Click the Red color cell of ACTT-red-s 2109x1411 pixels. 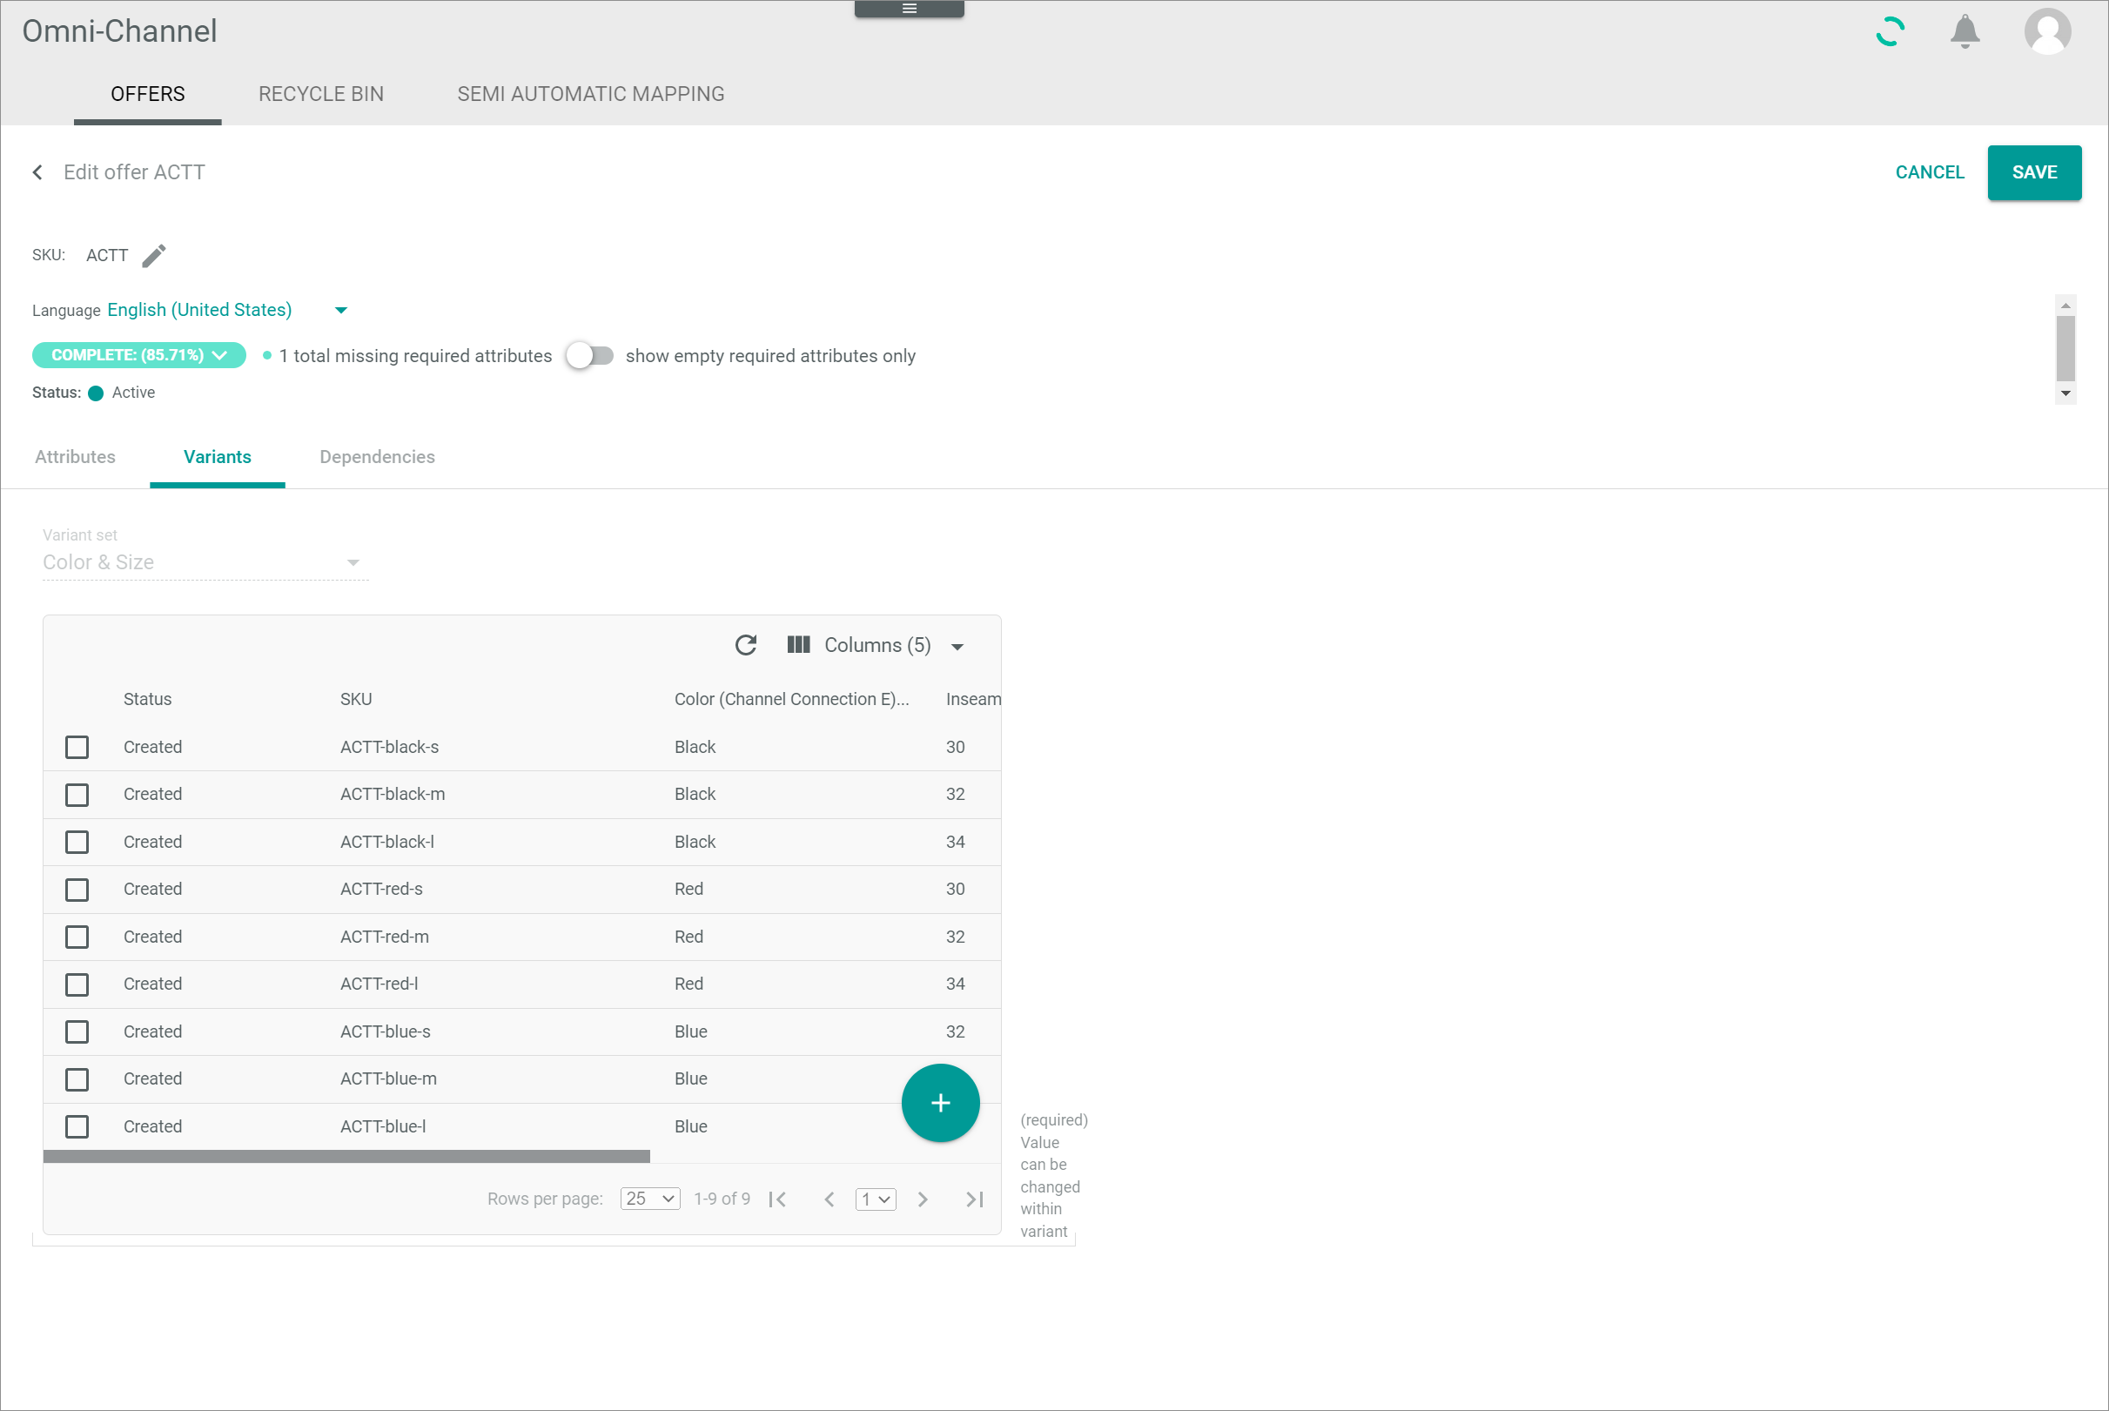[689, 889]
